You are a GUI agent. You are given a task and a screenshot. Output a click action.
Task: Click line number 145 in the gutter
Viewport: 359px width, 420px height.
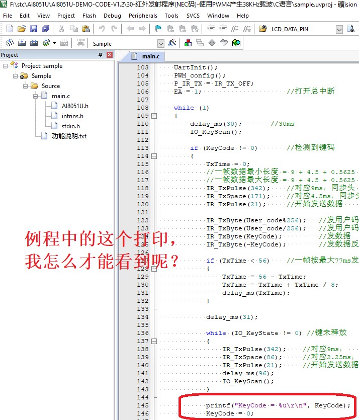tap(143, 405)
